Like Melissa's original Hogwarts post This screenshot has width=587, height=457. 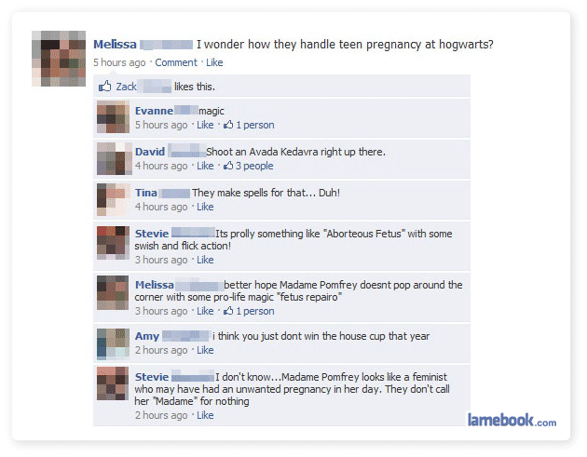click(x=214, y=62)
